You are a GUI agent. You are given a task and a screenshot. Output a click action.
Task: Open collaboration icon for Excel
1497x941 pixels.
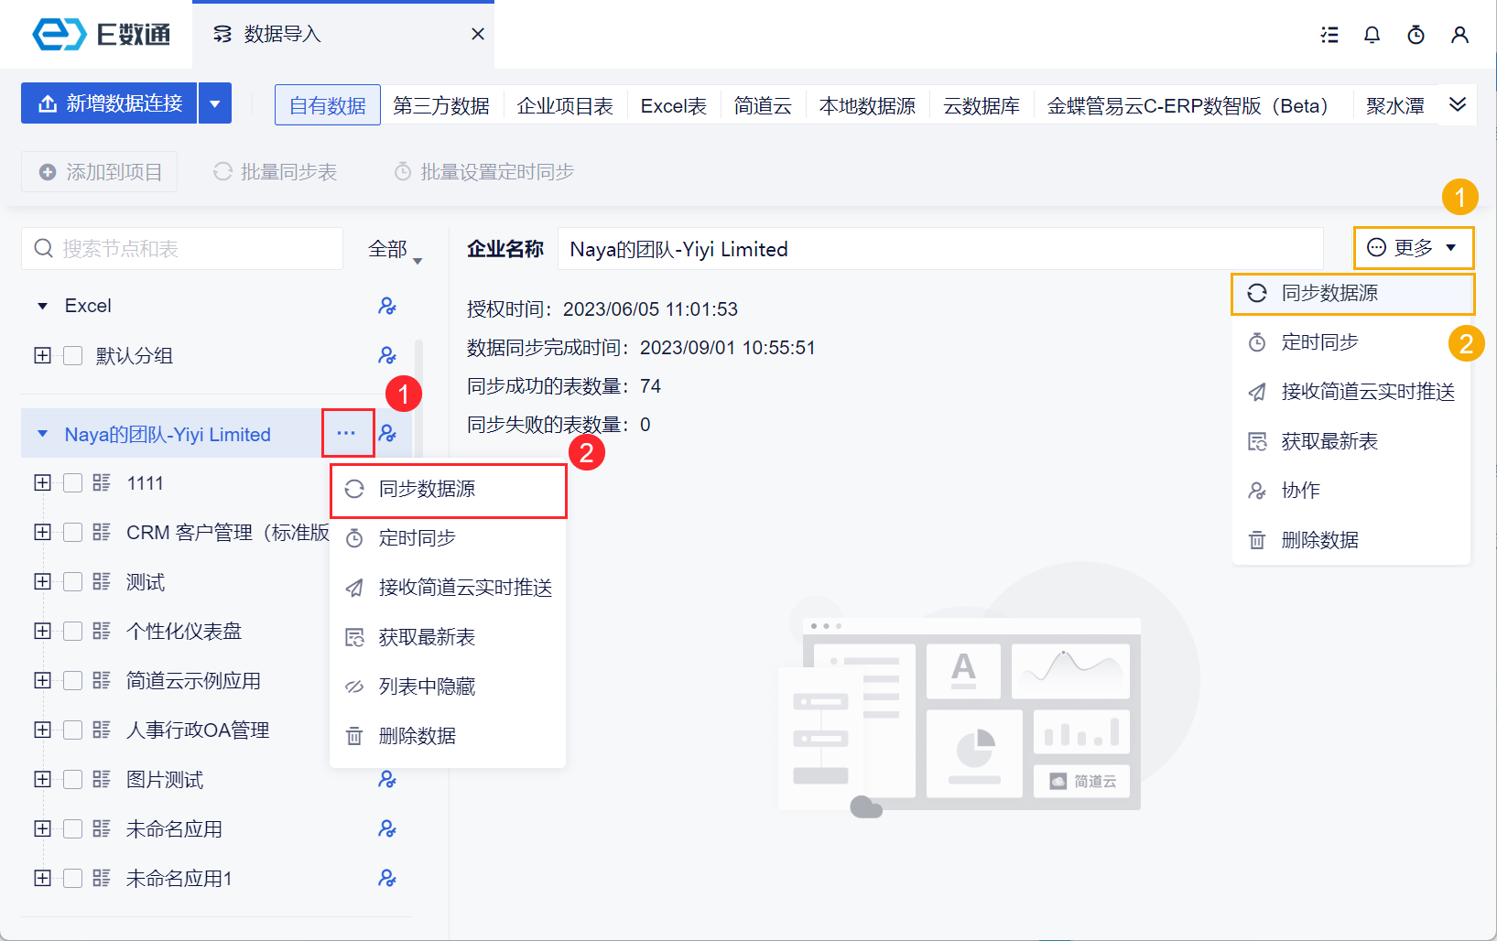tap(387, 306)
